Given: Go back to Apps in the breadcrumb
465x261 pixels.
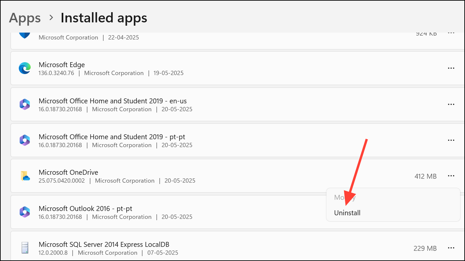Looking at the screenshot, I should click(25, 18).
